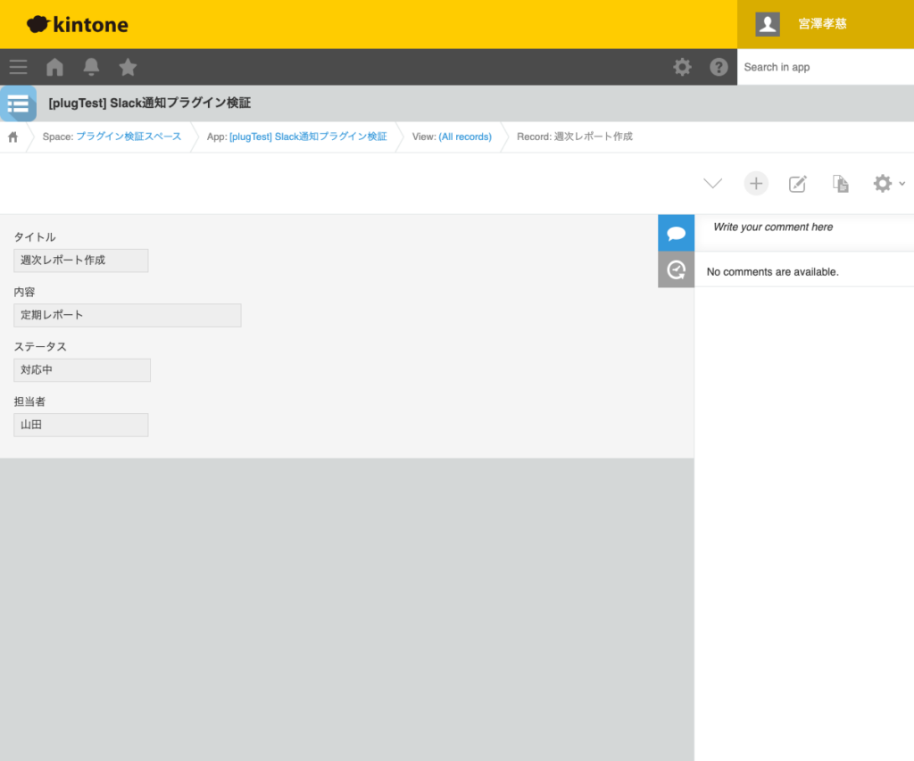Click the blue app icon beside the title
The width and height of the screenshot is (914, 761).
pos(18,103)
